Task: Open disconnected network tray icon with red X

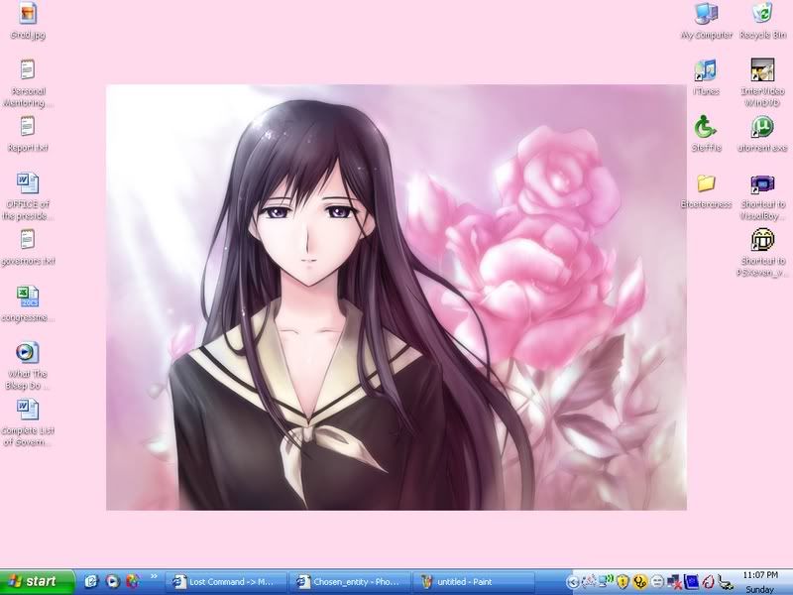Action: click(x=674, y=582)
